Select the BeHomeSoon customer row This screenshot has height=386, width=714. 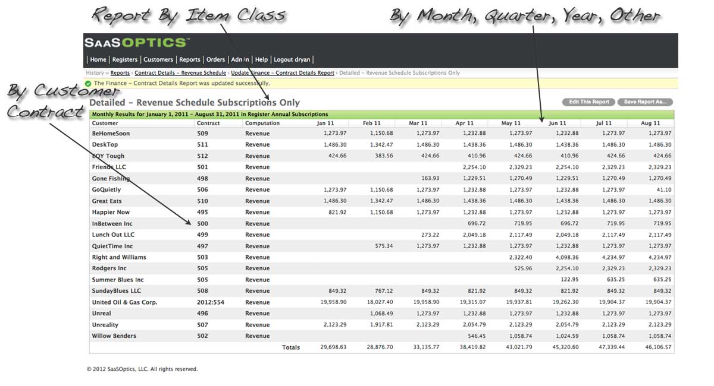tap(381, 134)
